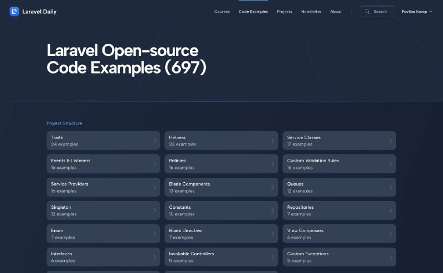Click the Laravel Daily logo icon
Screen dimensions: 443x273
tap(14, 12)
